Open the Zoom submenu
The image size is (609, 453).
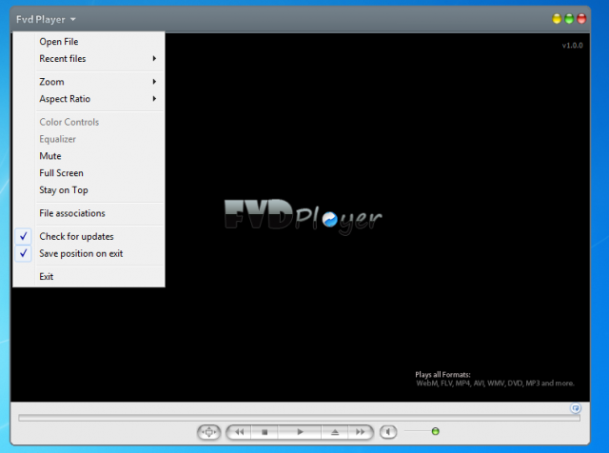[x=88, y=82]
